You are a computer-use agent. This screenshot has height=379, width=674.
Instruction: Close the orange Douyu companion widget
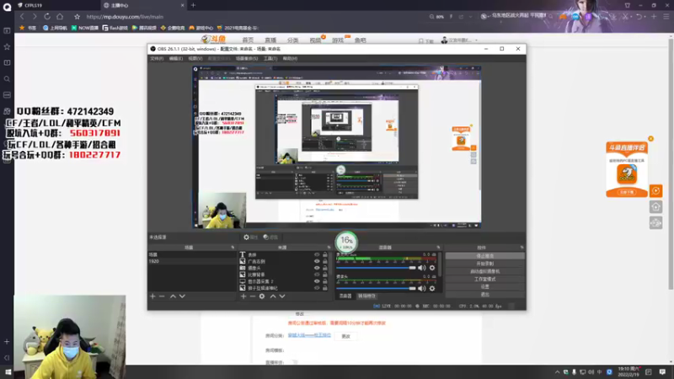(650, 138)
